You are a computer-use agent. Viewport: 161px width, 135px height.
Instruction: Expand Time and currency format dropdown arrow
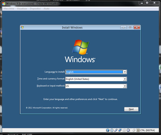(x=125, y=79)
